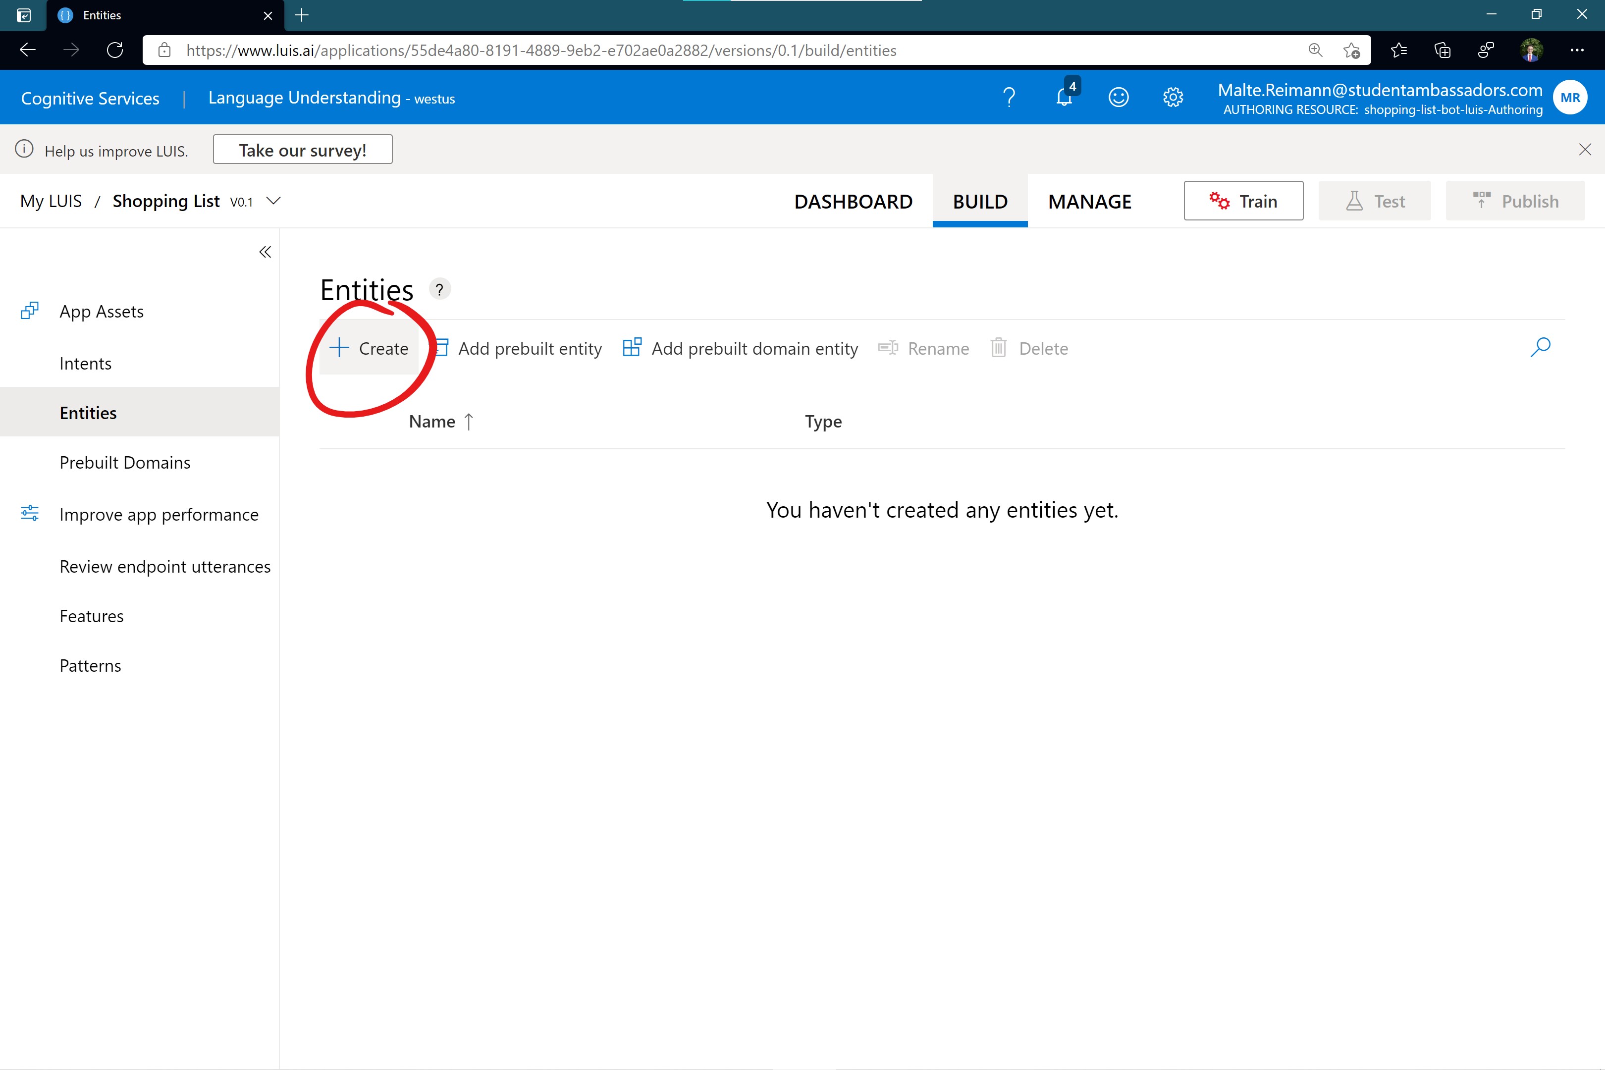Viewport: 1605px width, 1070px height.
Task: Open the notifications bell icon
Action: pos(1064,98)
